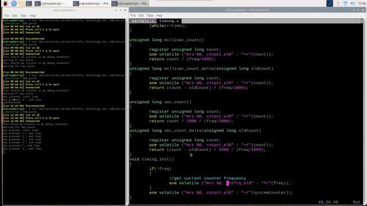
Task: Open the Wi-Fi network tray icon
Action: click(345, 3)
